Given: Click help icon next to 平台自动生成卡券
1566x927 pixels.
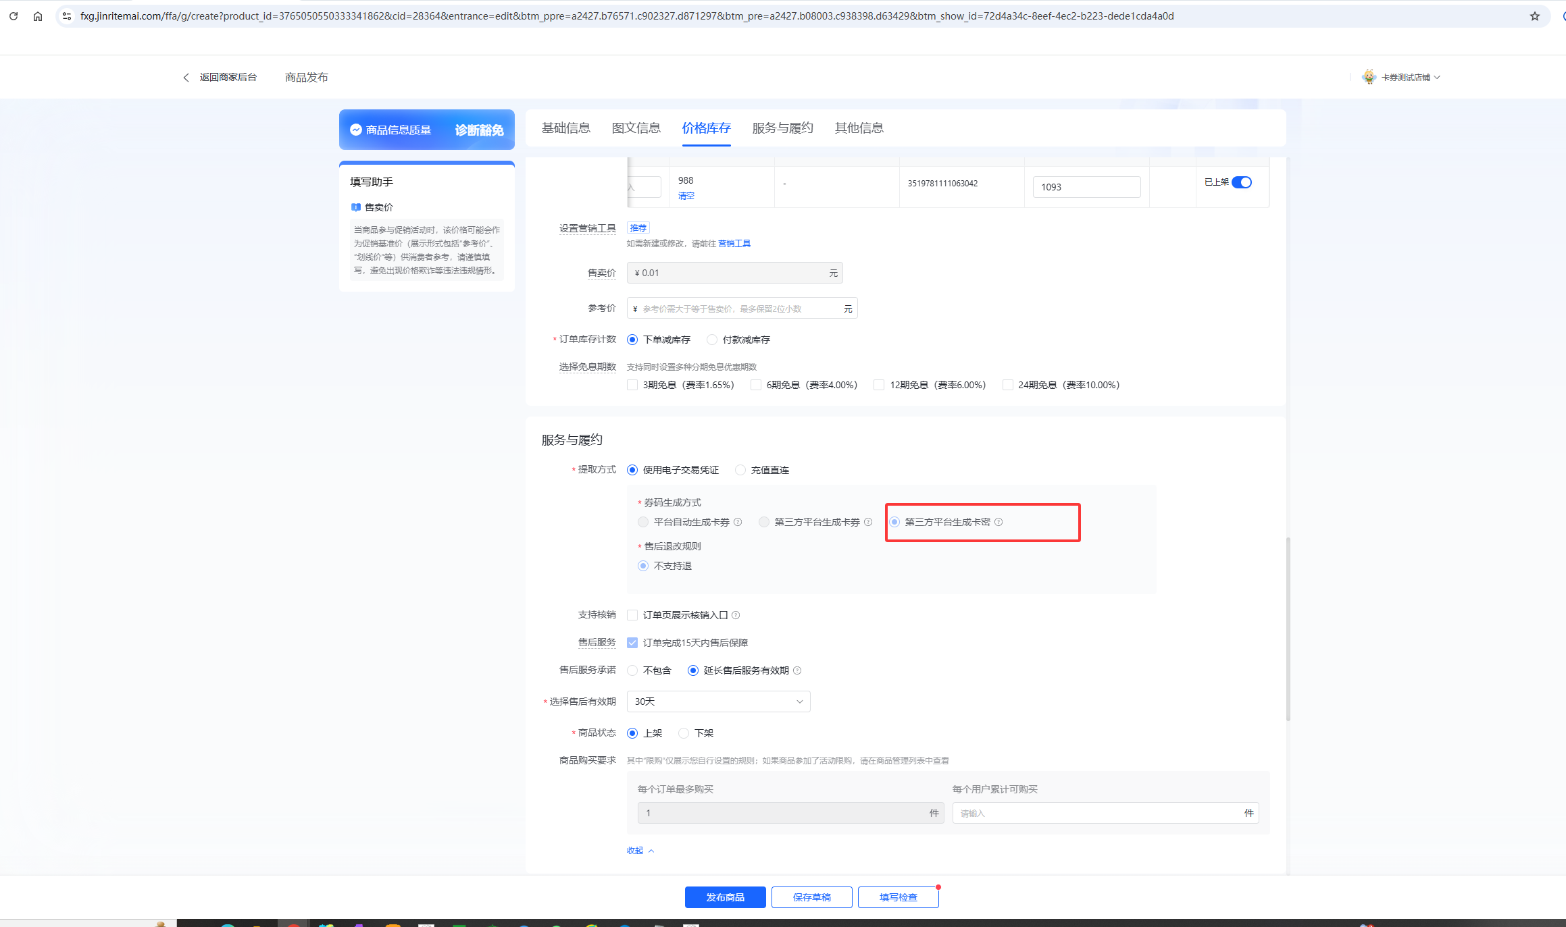Looking at the screenshot, I should pos(738,522).
